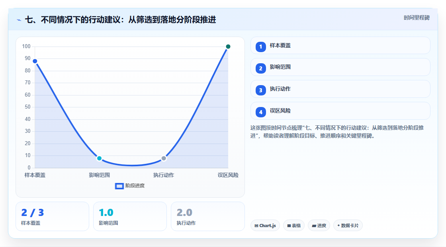Click the y-axis value 0

[x=29, y=168]
